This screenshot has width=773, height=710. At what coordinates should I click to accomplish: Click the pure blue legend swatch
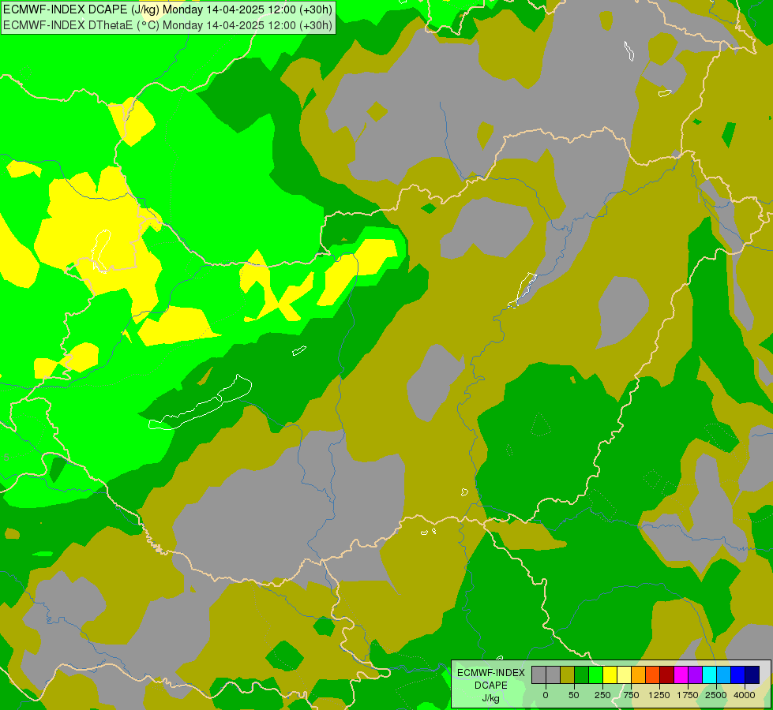pyautogui.click(x=738, y=674)
